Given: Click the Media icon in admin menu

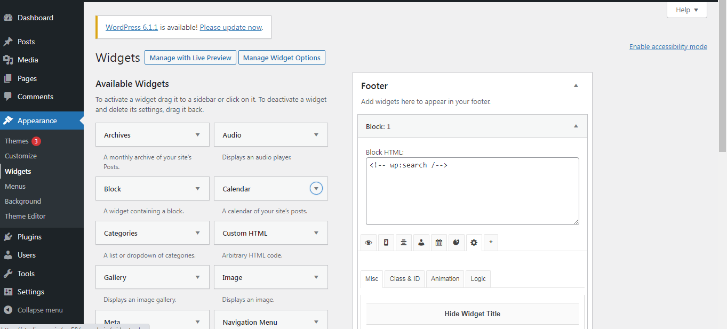Looking at the screenshot, I should [8, 60].
